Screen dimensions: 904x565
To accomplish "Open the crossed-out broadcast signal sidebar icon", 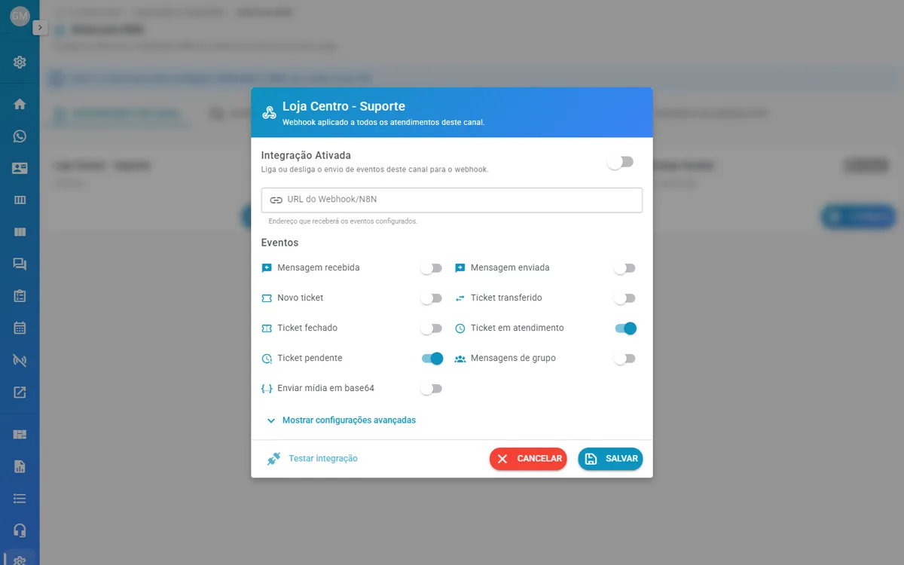I will tap(20, 360).
